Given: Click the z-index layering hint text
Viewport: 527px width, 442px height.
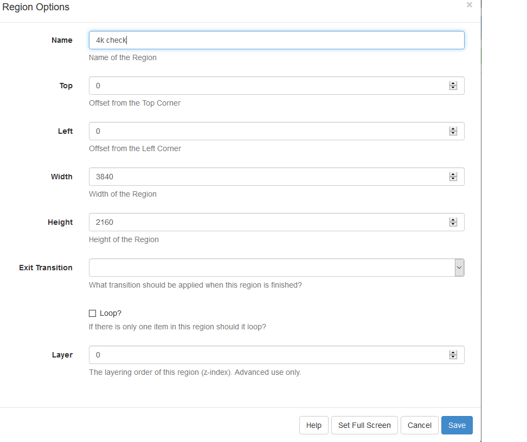Looking at the screenshot, I should [195, 373].
